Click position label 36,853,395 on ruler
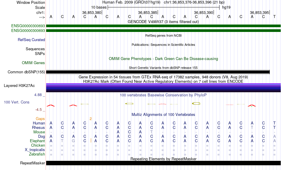The height and width of the screenshot is (170, 281). [259, 12]
